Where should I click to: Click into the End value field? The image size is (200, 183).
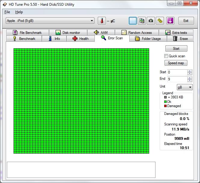[x=177, y=79]
